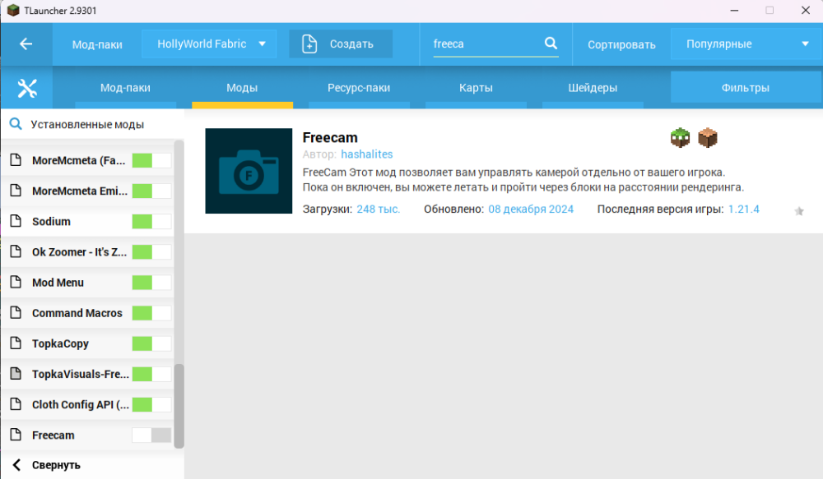Toggle the TopkaVisuals-Fre... mod
The width and height of the screenshot is (823, 479).
151,374
